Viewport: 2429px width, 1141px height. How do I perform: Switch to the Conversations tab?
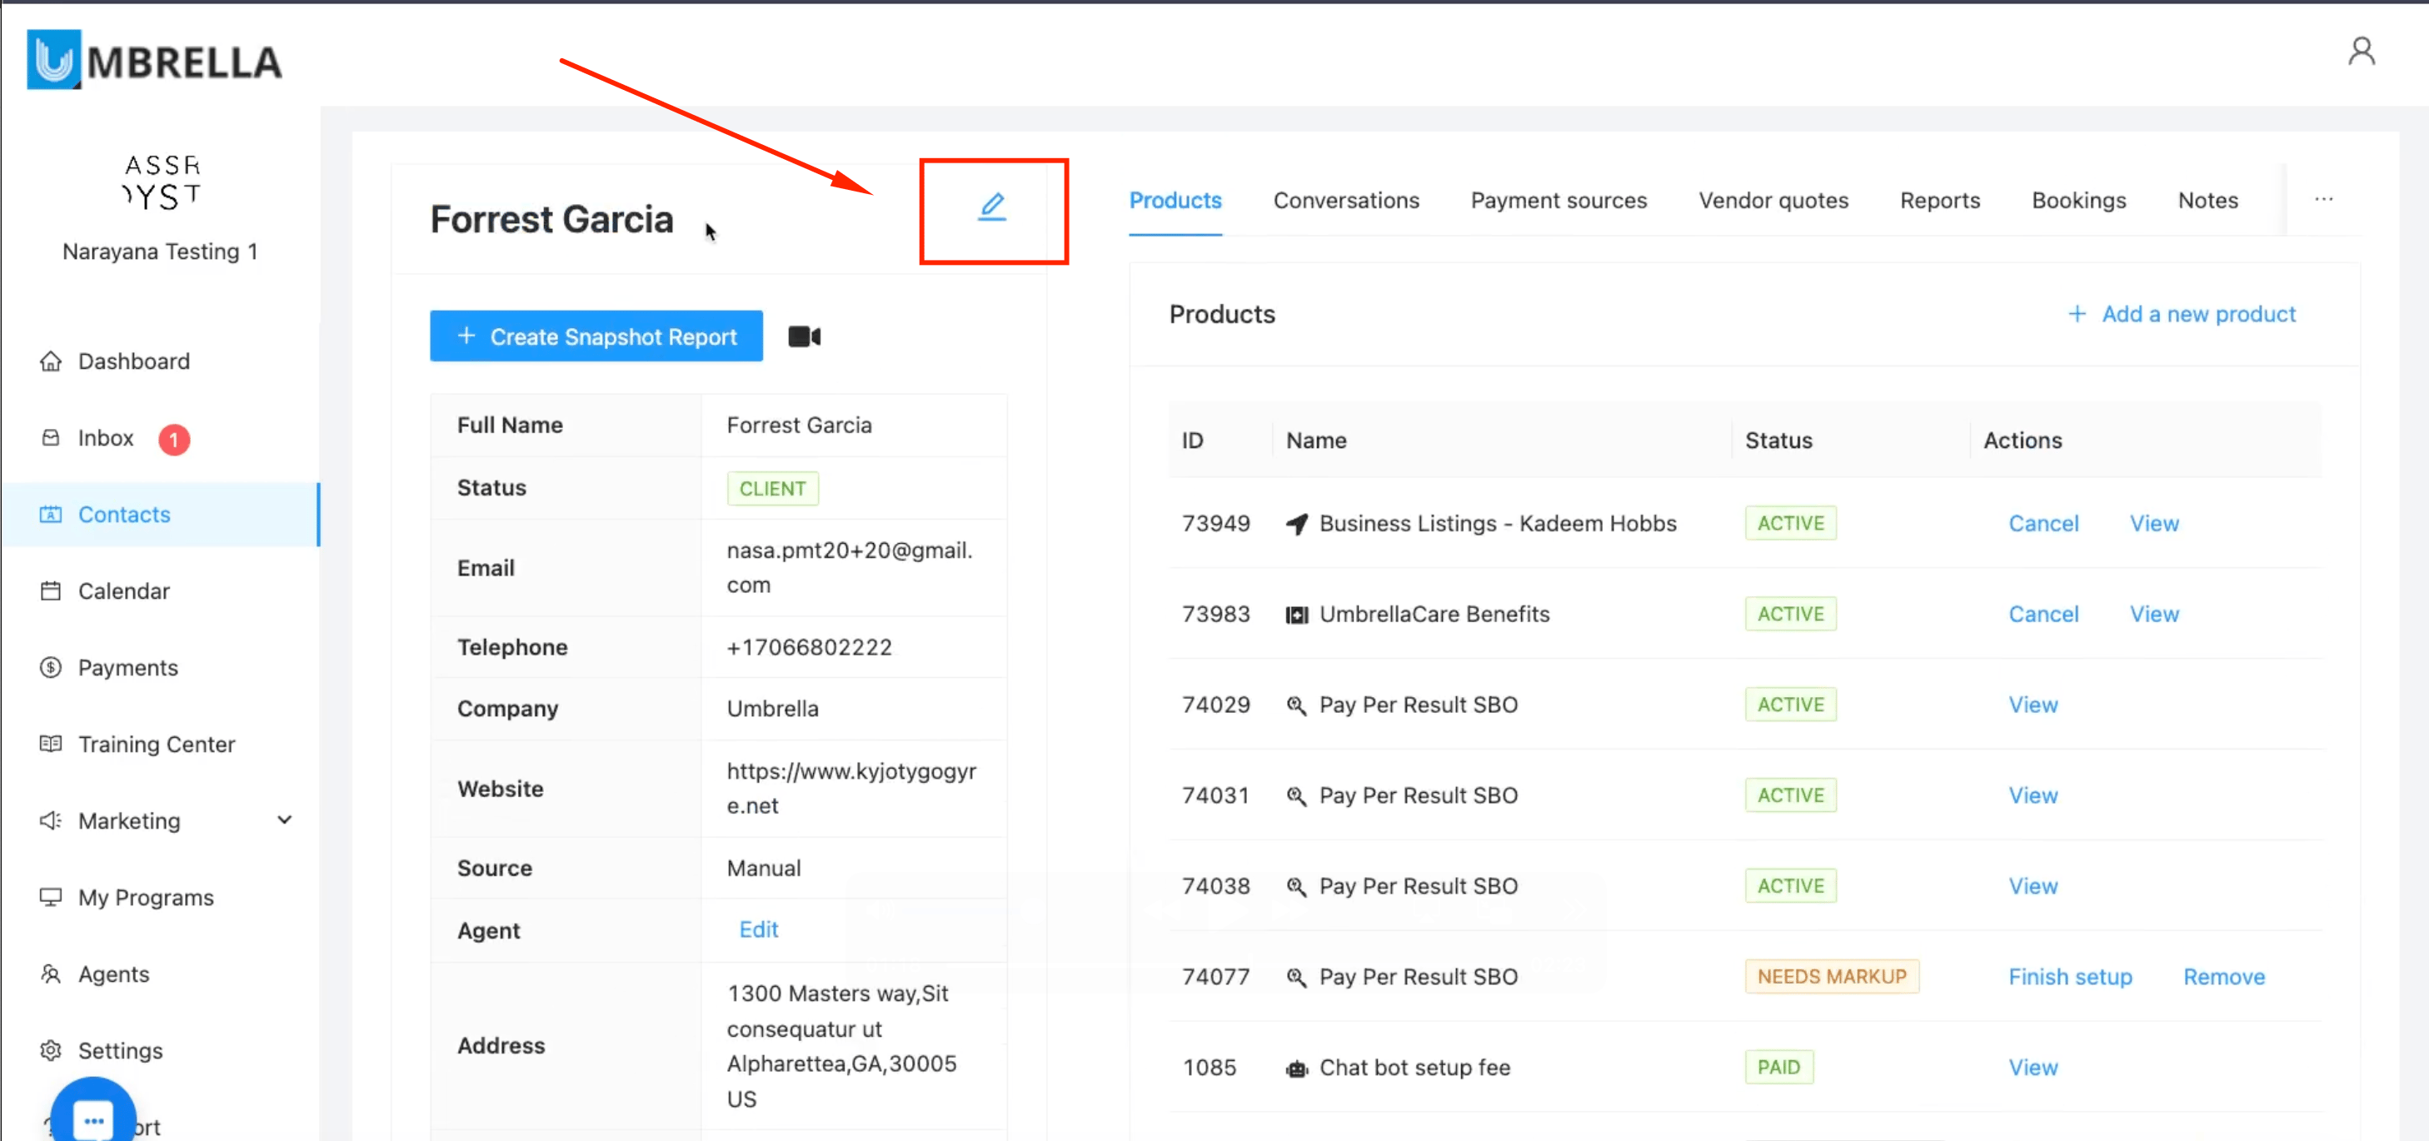(x=1345, y=201)
